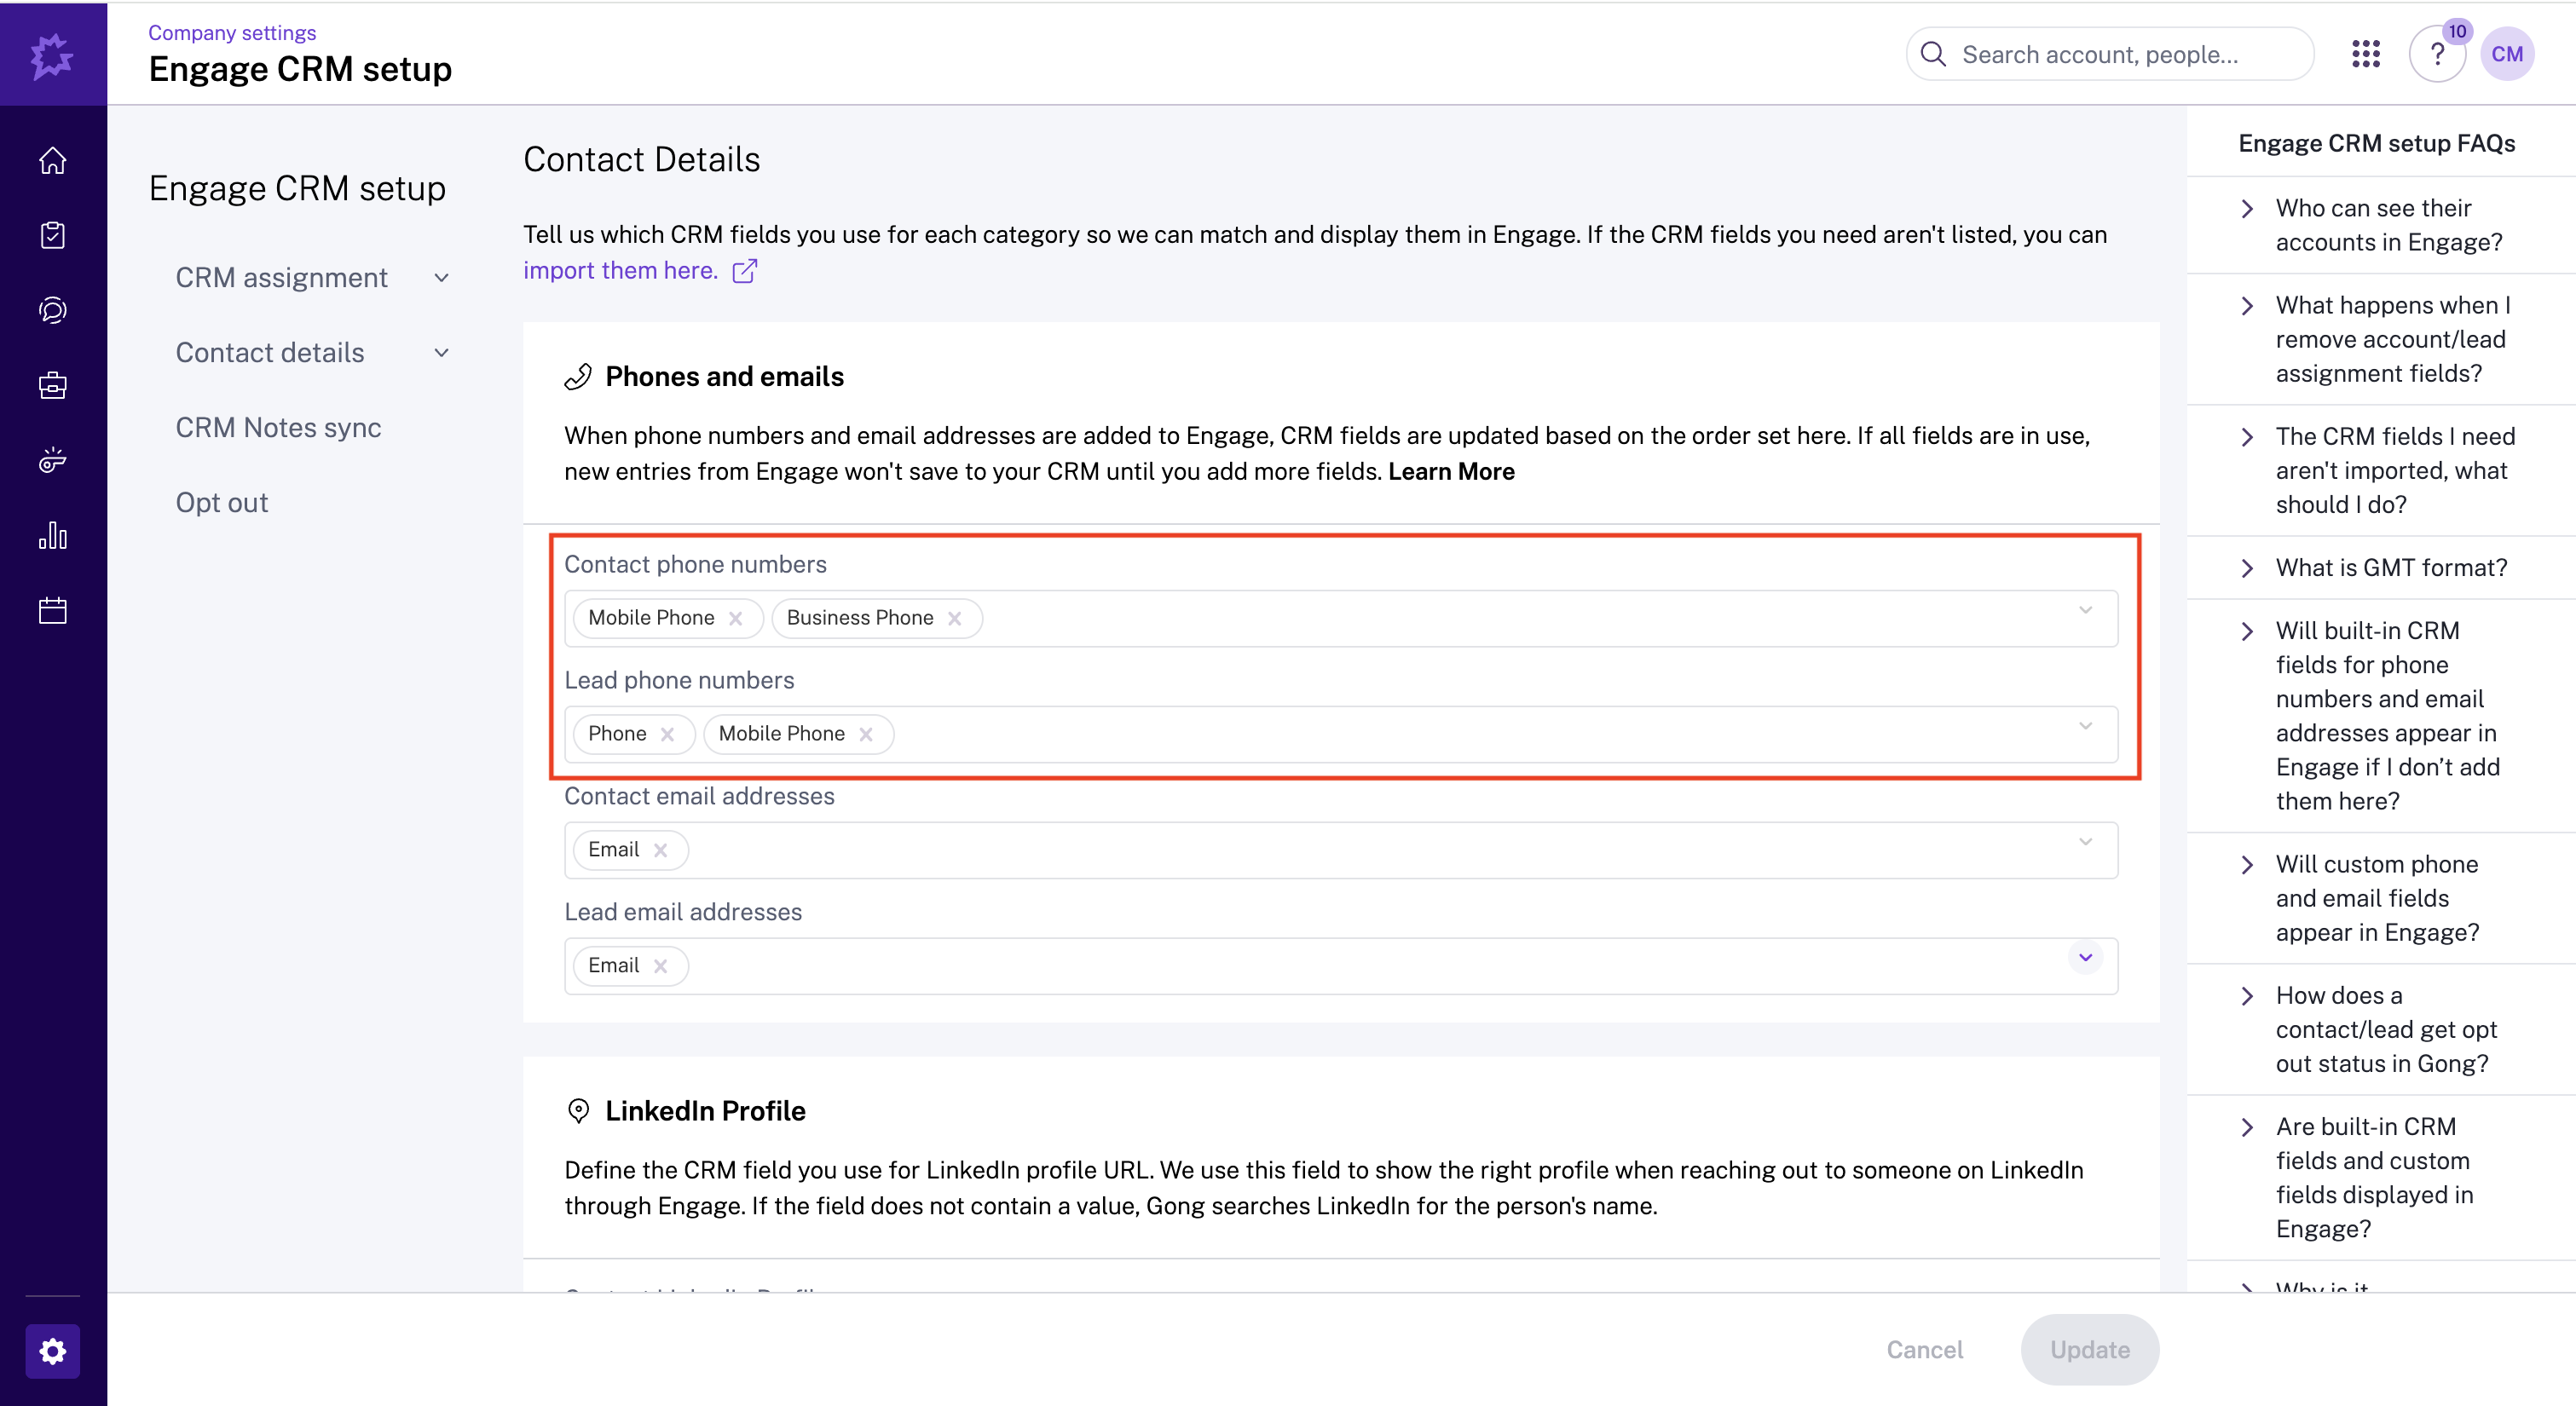The width and height of the screenshot is (2576, 1406).
Task: Click the 'Engage CRM setup FAQs' heading
Action: click(2377, 143)
